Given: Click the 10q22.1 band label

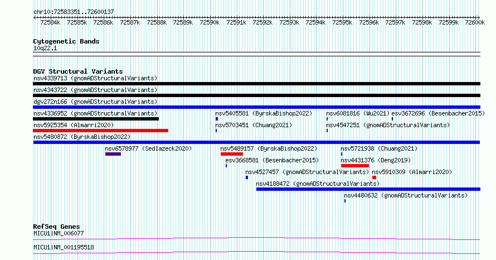Looking at the screenshot, I should (45, 48).
